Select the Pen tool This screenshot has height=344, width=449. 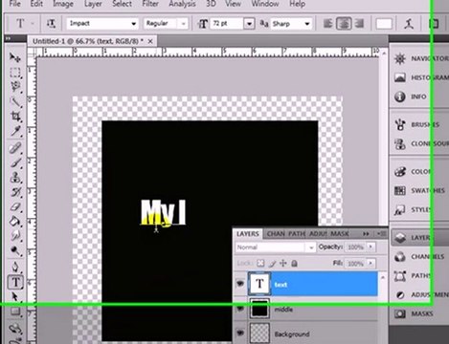click(x=14, y=268)
